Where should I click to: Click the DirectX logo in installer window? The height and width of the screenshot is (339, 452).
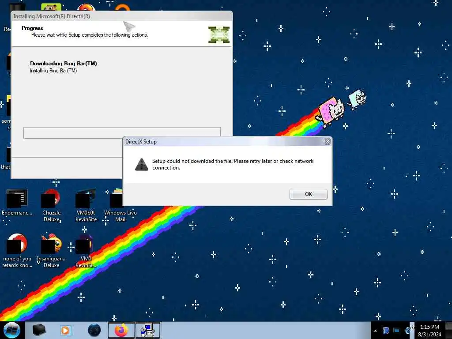point(219,35)
